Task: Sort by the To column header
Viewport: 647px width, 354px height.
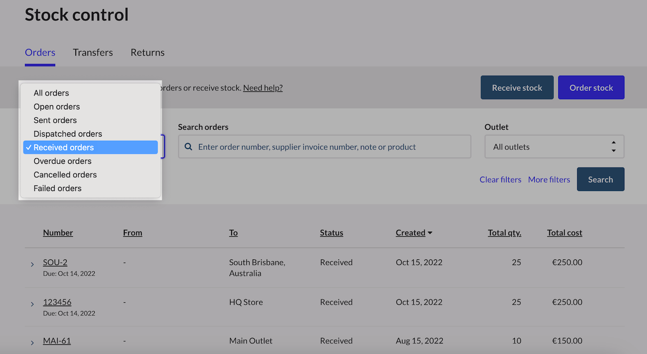Action: pos(233,233)
